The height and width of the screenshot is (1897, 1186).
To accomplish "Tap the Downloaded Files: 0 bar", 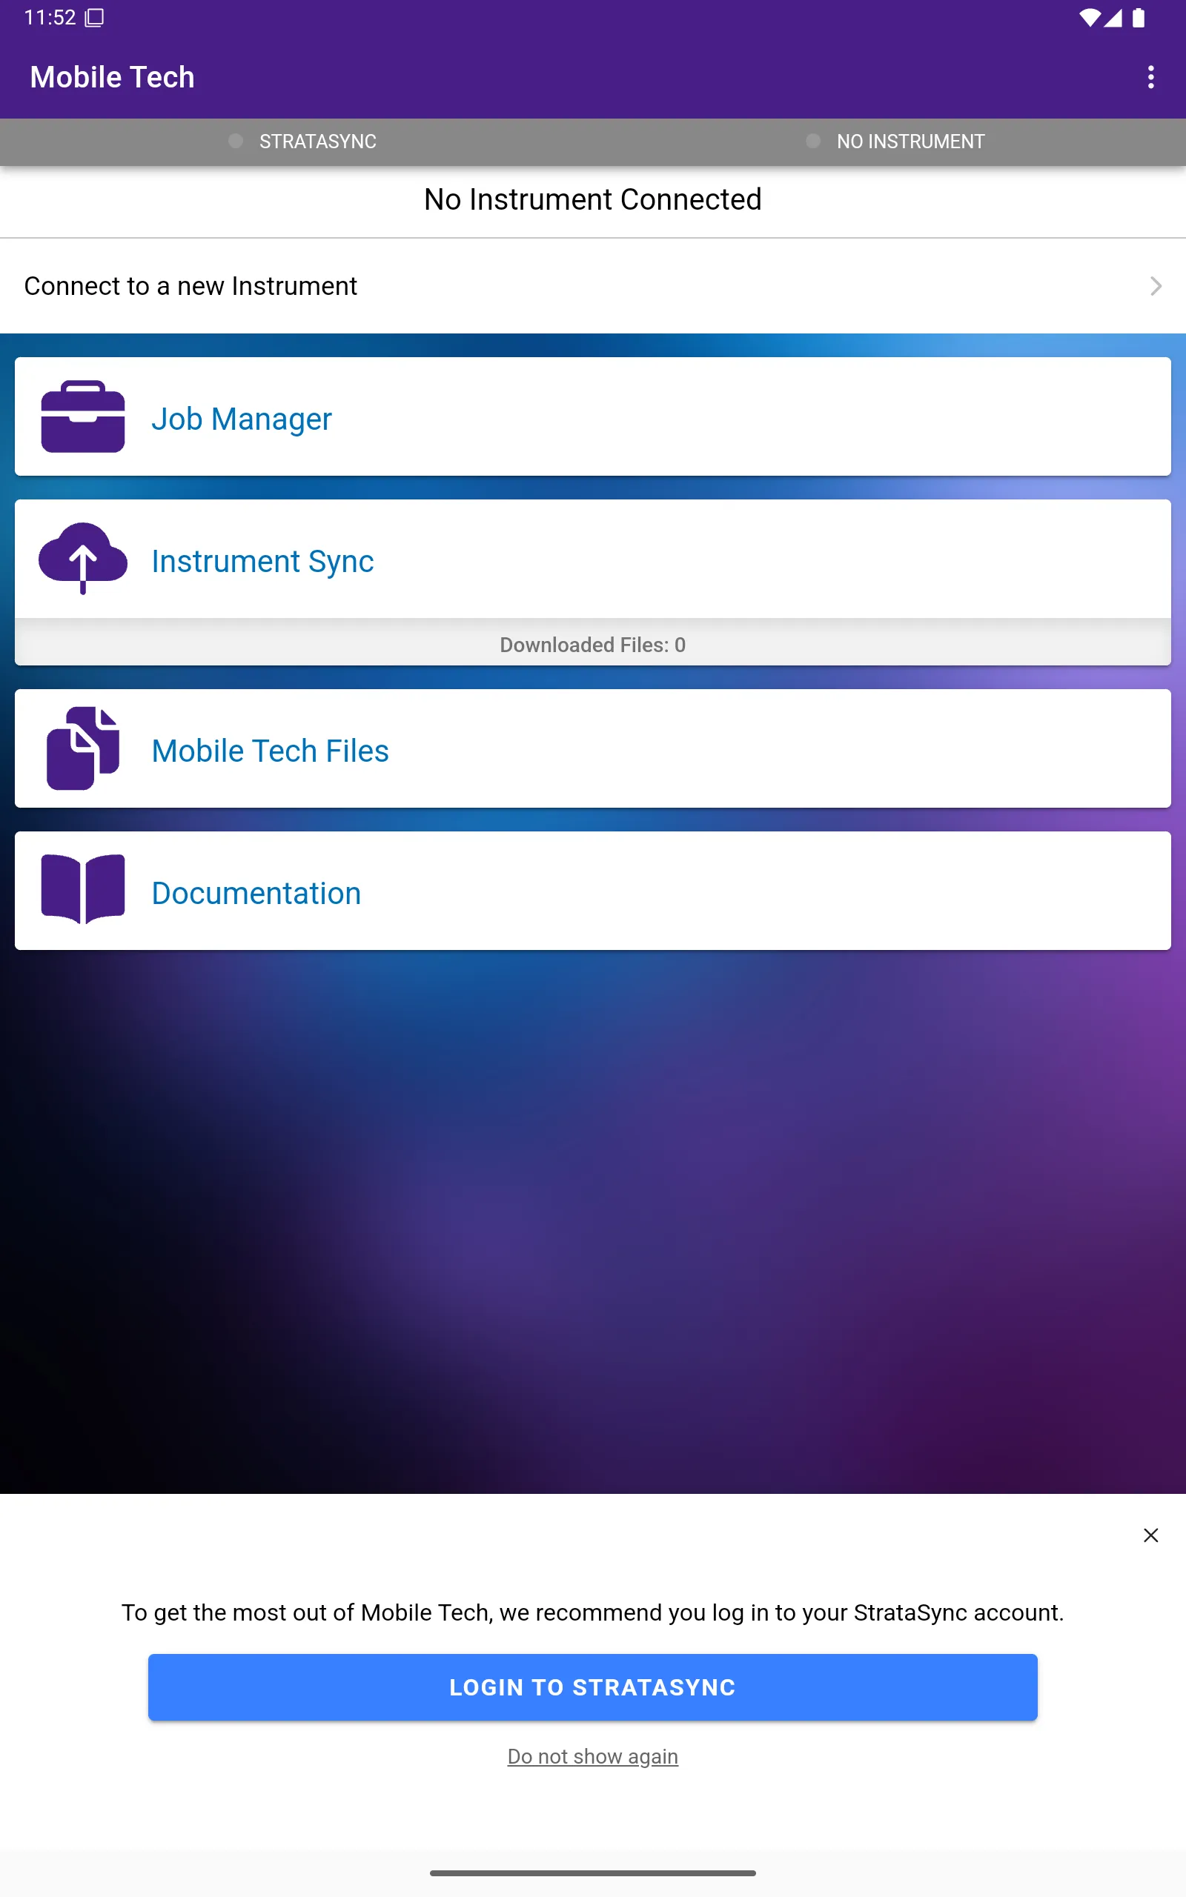I will coord(593,643).
